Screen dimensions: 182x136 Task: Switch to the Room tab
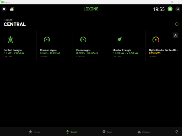107,132
